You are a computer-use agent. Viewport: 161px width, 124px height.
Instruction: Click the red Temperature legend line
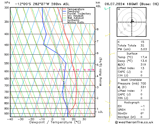pyautogui.click(x=64, y=9)
